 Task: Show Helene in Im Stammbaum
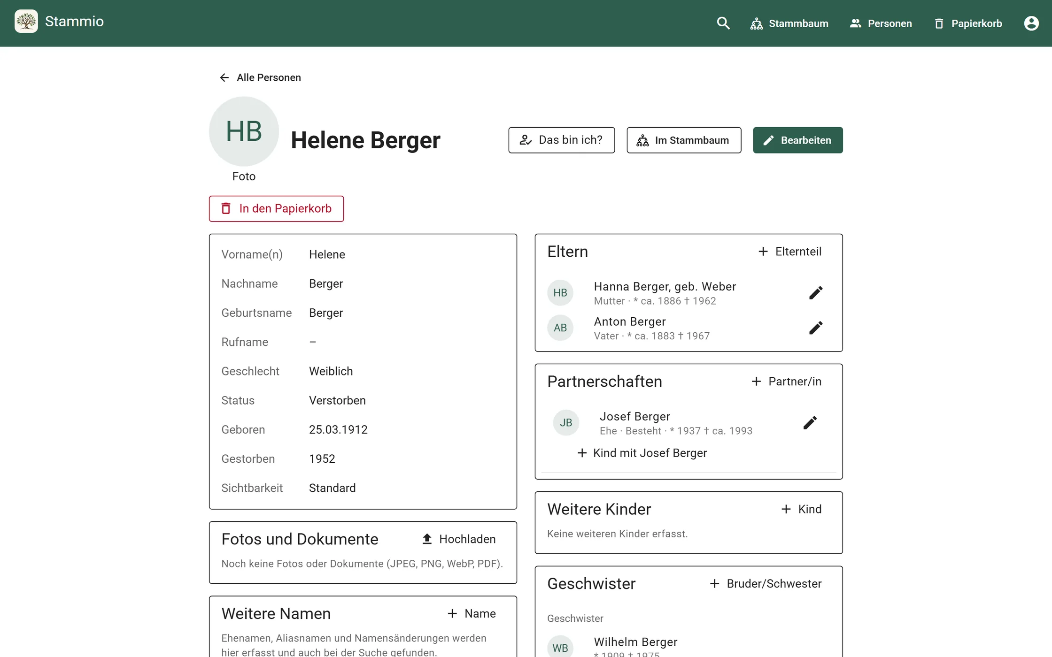pos(684,140)
